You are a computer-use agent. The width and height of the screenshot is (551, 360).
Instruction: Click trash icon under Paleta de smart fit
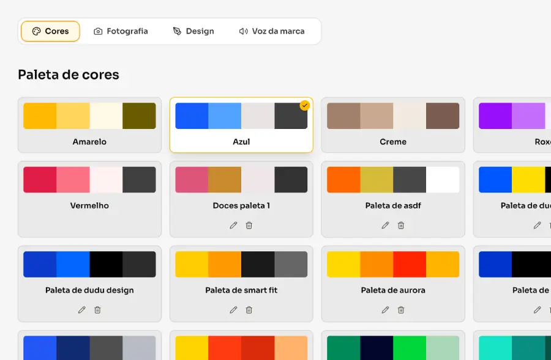(249, 310)
